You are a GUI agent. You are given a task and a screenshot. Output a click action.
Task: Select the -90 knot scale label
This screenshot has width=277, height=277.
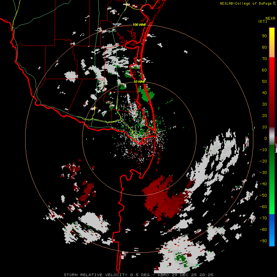(263, 241)
